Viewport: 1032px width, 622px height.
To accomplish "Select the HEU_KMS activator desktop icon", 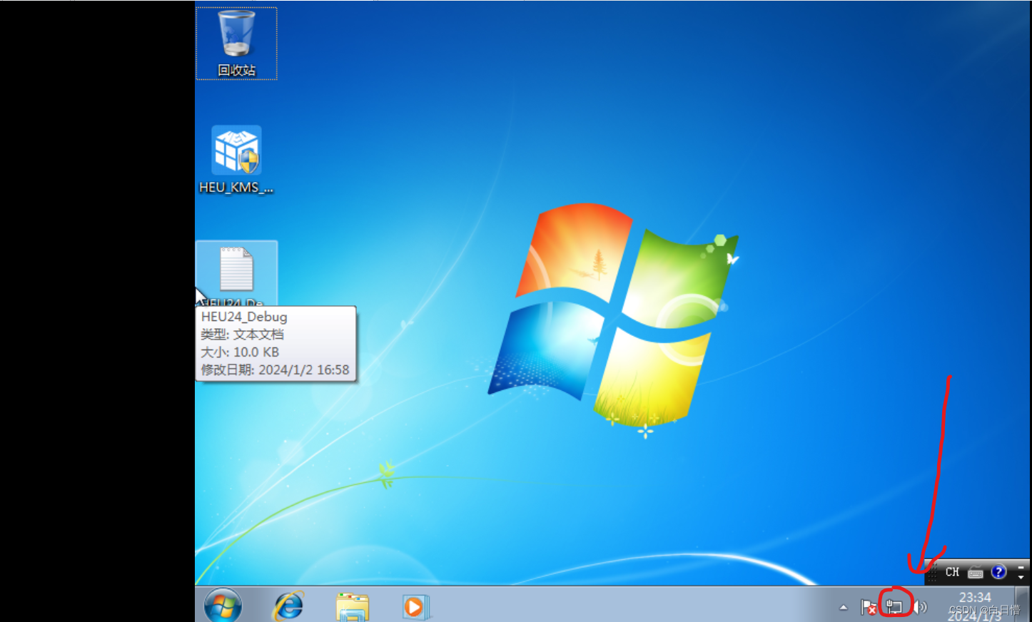I will tap(236, 160).
